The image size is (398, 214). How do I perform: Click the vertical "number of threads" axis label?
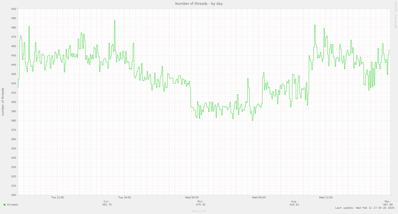[x=3, y=102]
